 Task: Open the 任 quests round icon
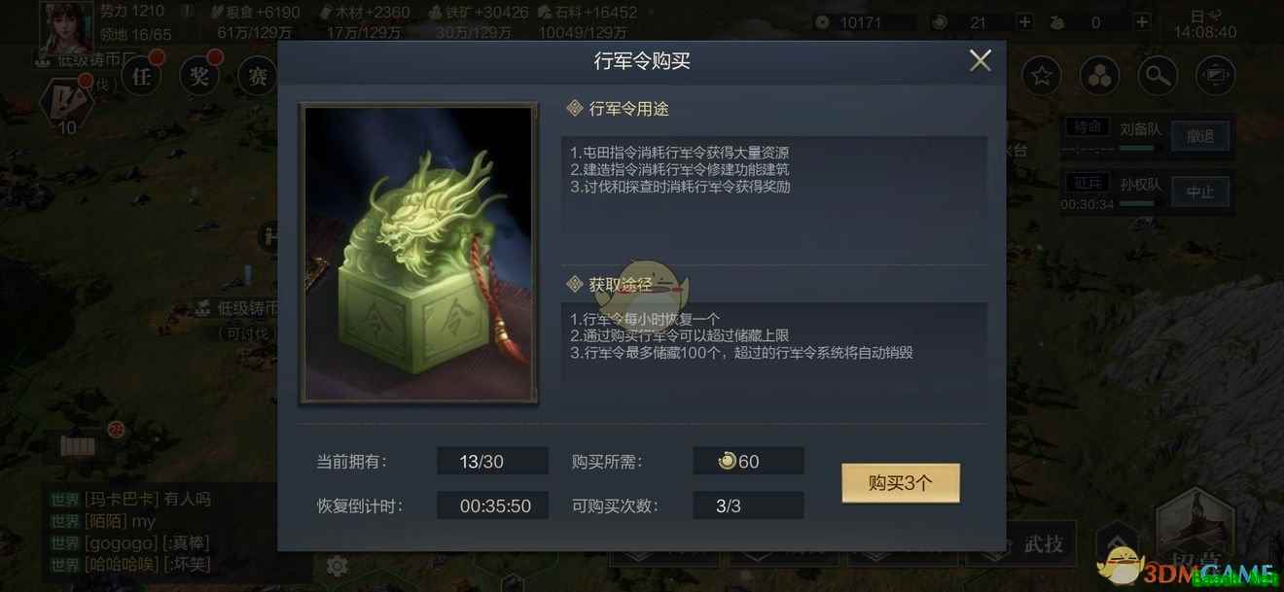tap(142, 76)
